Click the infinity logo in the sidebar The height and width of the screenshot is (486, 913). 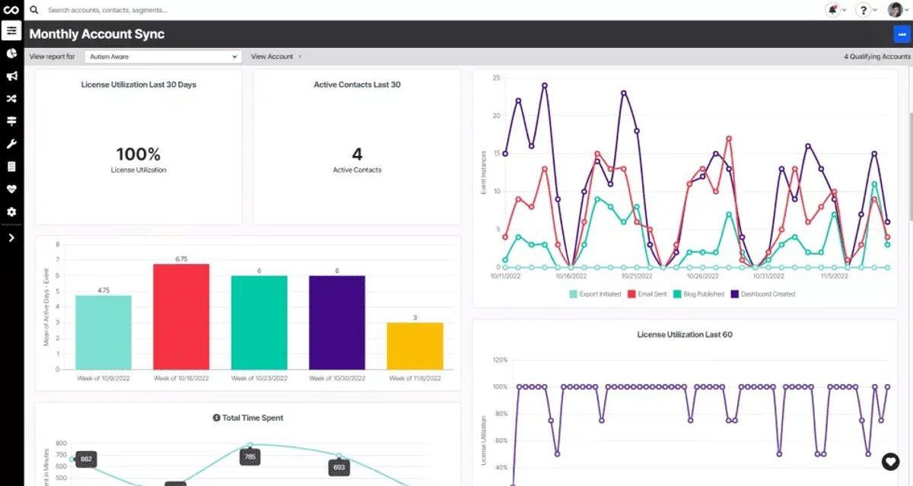[x=11, y=10]
